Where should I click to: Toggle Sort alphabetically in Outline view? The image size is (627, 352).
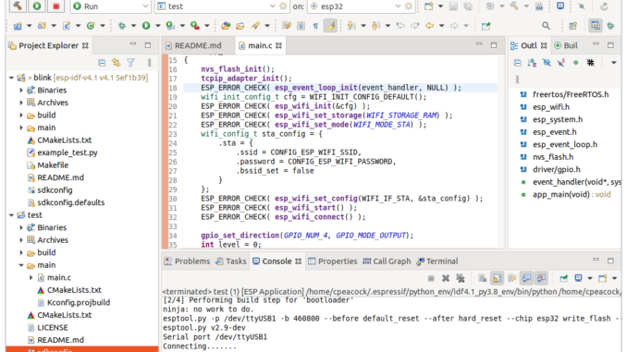click(x=532, y=63)
